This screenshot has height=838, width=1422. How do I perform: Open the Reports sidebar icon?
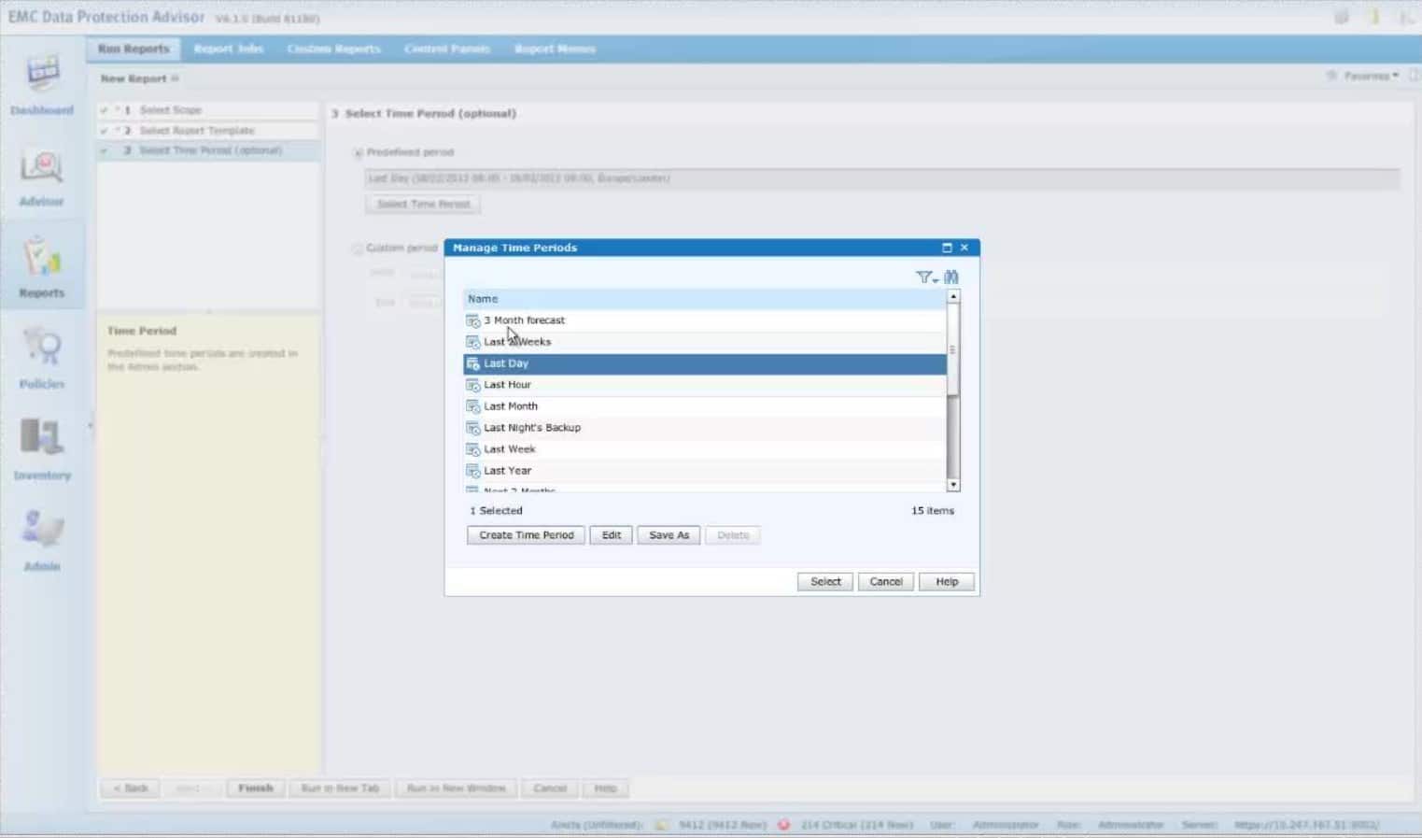42,257
